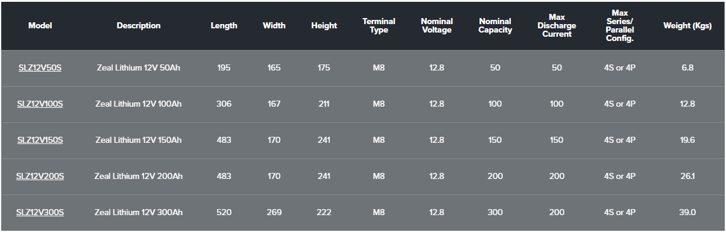The image size is (726, 232).
Task: Click the Length column header
Action: point(224,26)
